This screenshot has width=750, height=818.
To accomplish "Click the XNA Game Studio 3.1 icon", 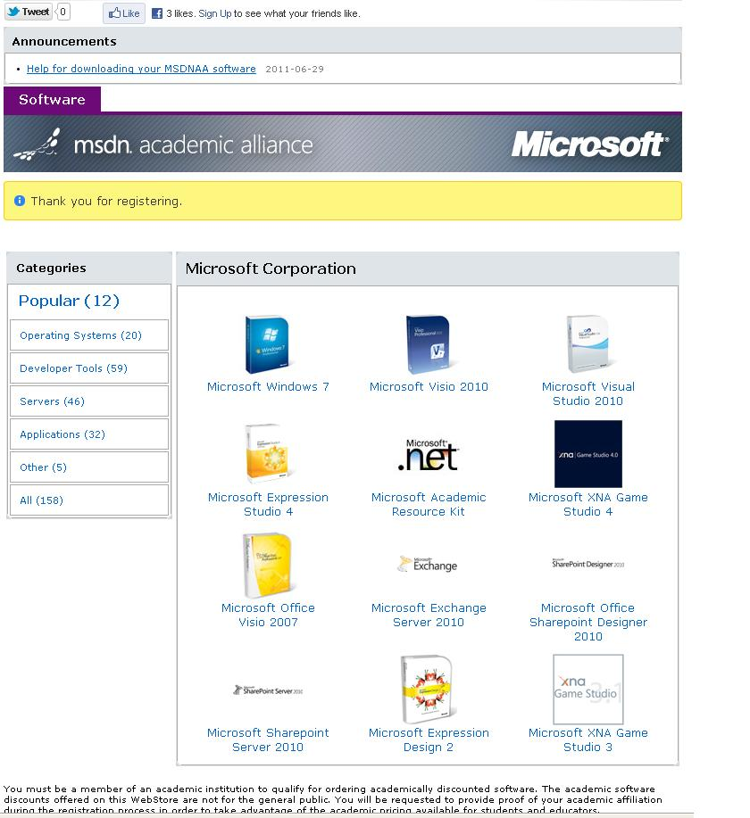I will point(588,690).
